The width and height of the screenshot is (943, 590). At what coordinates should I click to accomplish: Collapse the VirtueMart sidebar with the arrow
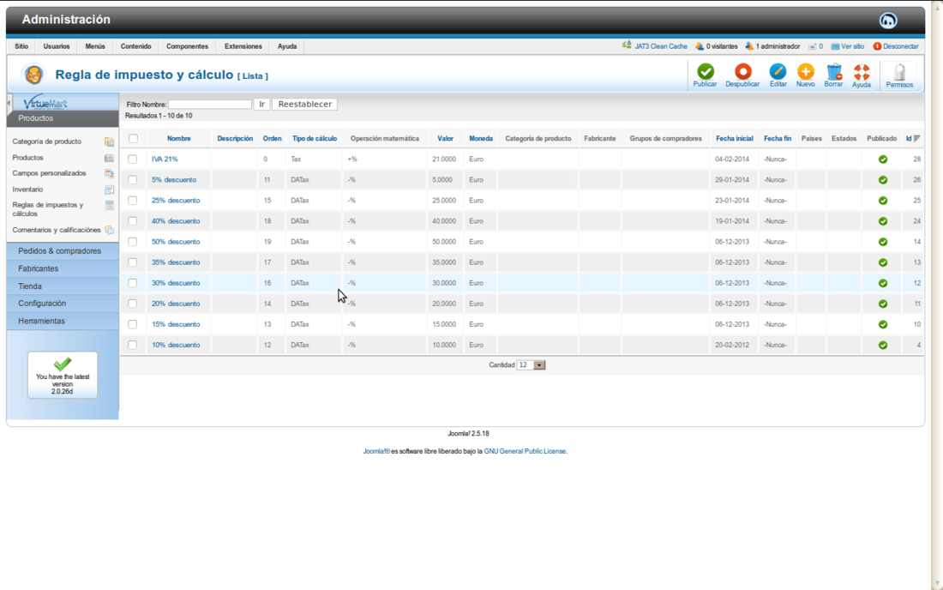tap(9, 104)
